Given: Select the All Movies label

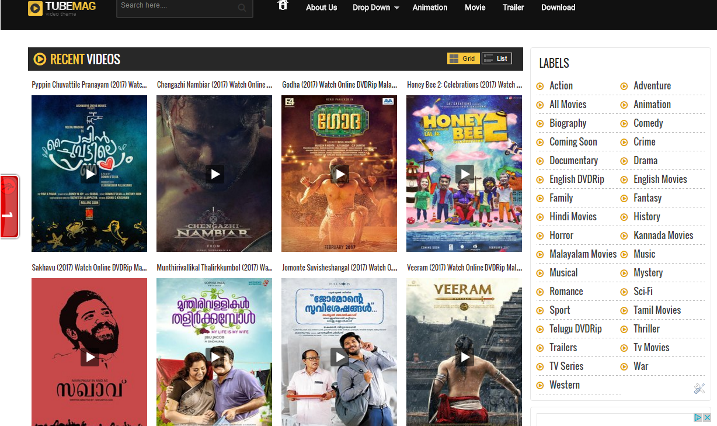Looking at the screenshot, I should point(568,105).
